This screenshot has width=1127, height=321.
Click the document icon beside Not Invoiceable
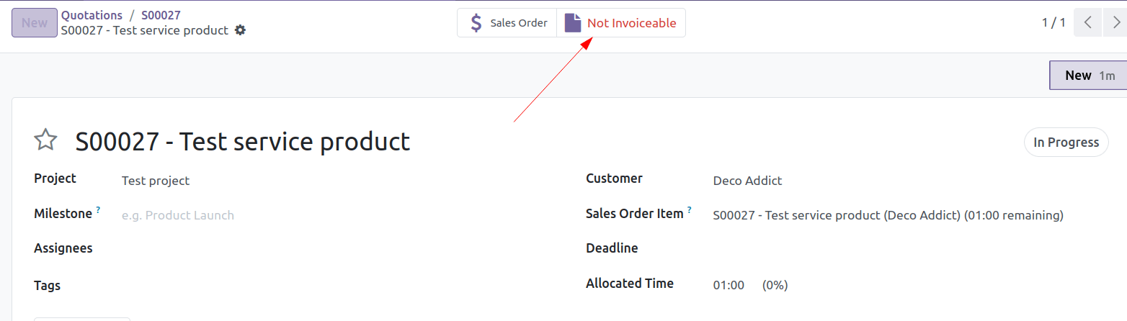point(573,23)
